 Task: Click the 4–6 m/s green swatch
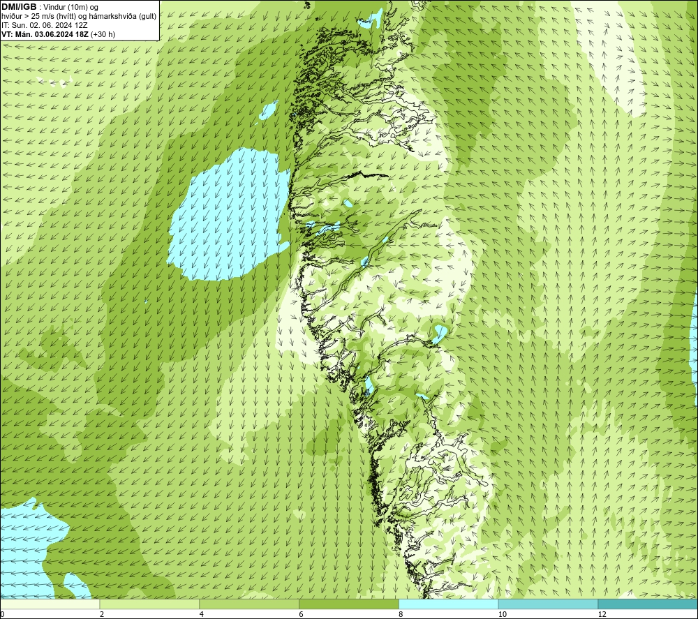249,604
